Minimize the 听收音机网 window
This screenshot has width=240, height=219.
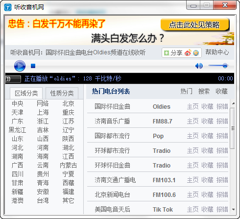(x=193, y=5)
